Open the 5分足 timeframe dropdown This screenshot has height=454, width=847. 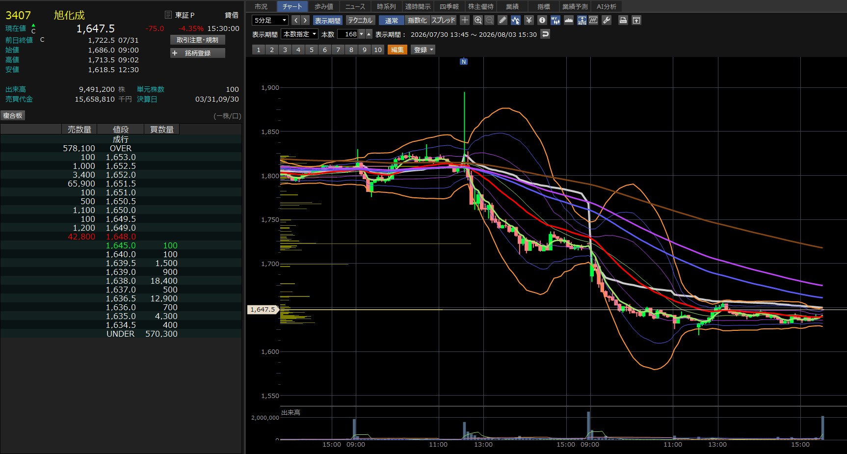point(270,20)
